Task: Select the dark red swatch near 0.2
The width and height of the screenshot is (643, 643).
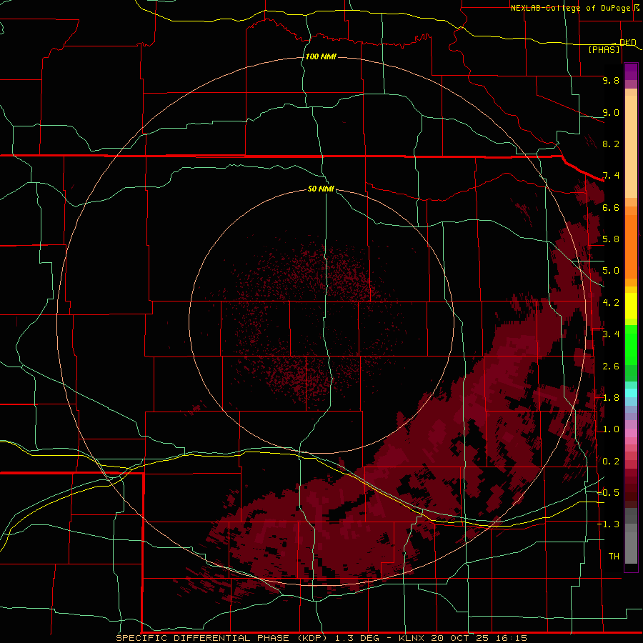Action: pyautogui.click(x=631, y=472)
